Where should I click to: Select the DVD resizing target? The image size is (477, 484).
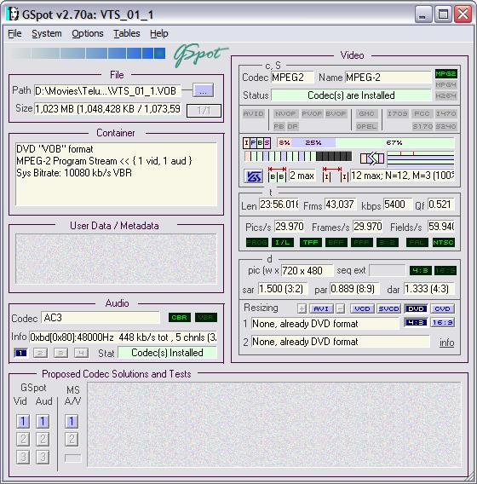coord(416,308)
